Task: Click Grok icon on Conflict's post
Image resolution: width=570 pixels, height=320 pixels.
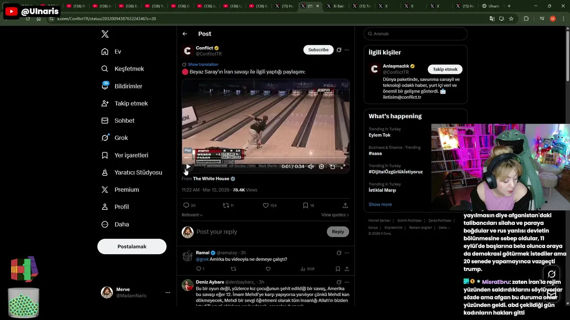Action: pos(339,50)
